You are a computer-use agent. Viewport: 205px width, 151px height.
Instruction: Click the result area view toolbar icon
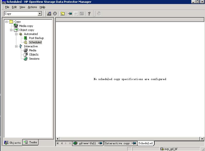coord(76,14)
